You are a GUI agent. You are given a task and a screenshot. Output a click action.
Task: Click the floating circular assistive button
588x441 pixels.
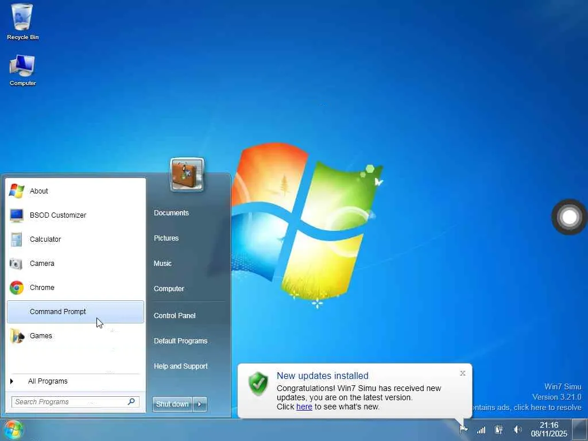point(569,216)
